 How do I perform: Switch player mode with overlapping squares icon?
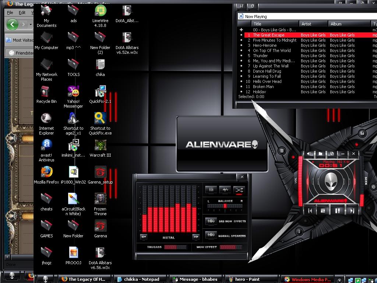[332, 154]
